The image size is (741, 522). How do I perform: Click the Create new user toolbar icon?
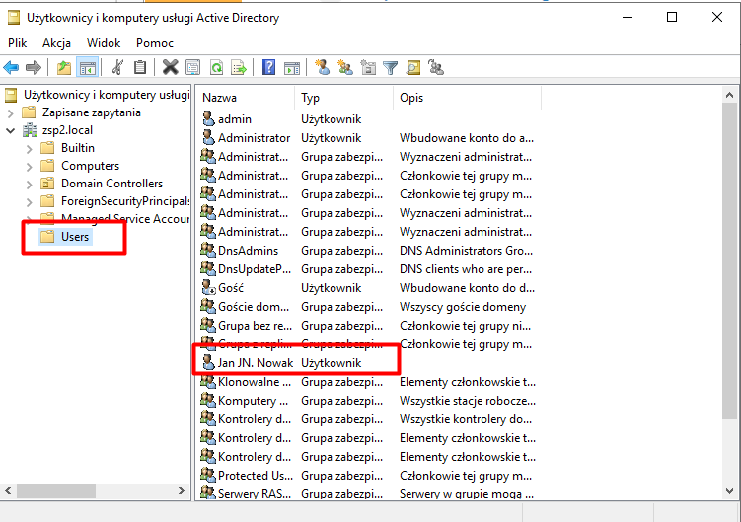point(322,67)
